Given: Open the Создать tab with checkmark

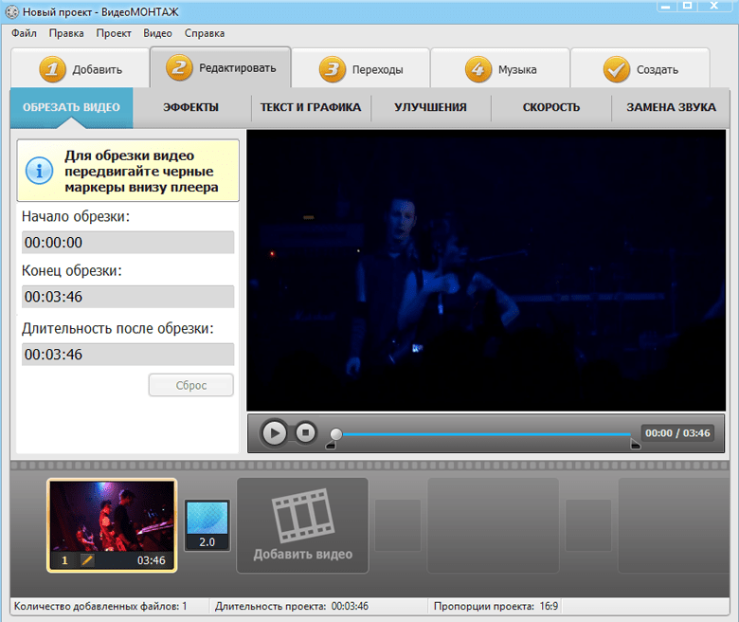Looking at the screenshot, I should (640, 69).
